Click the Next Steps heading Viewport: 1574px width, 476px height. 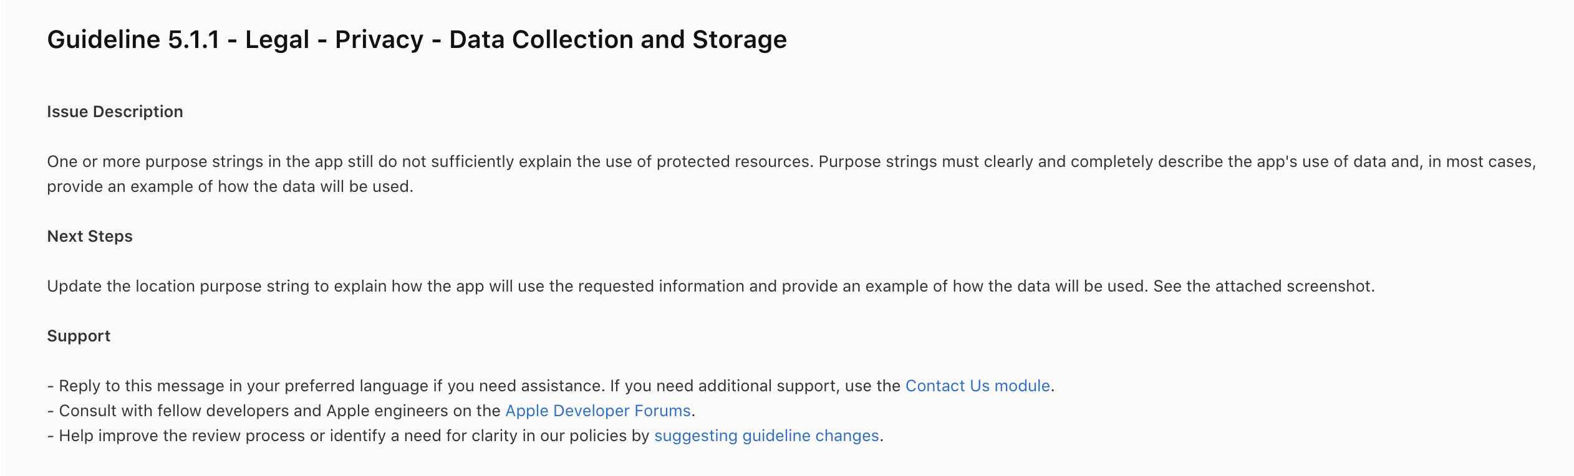90,236
